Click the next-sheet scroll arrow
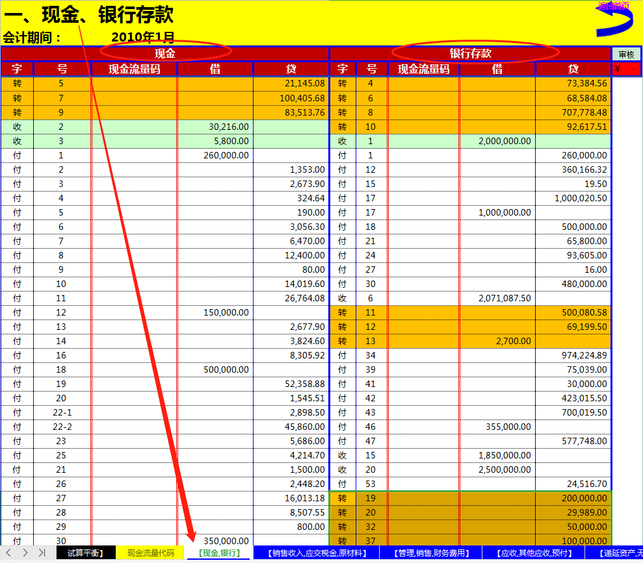This screenshot has height=563, width=643. [25, 554]
